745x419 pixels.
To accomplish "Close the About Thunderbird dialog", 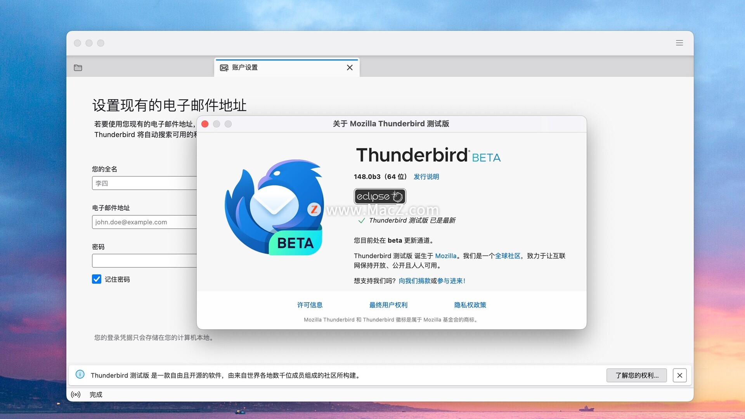I will tap(205, 124).
